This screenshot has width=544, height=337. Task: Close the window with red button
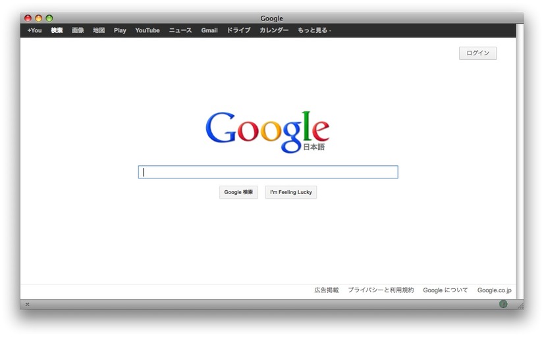[28, 18]
